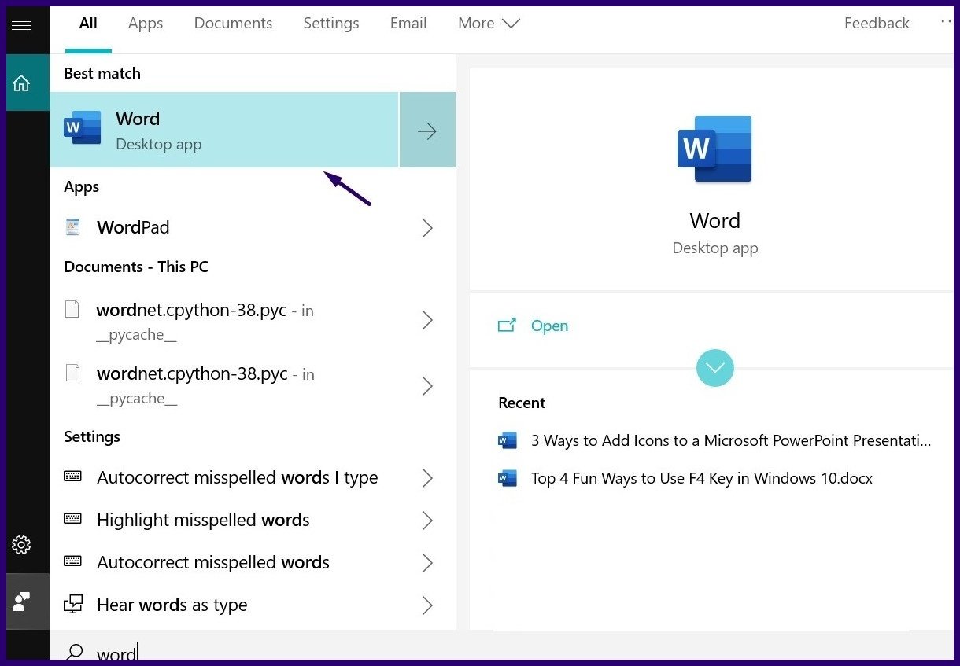The width and height of the screenshot is (960, 666).
Task: Click the user account icon in sidebar
Action: coord(27,602)
